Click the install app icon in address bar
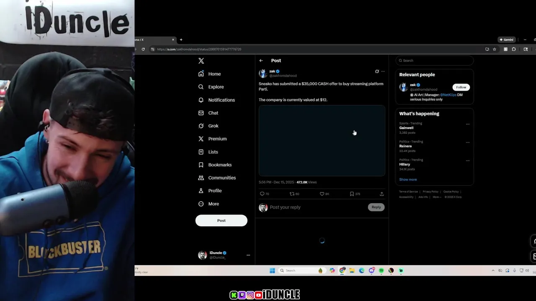 pos(487,49)
